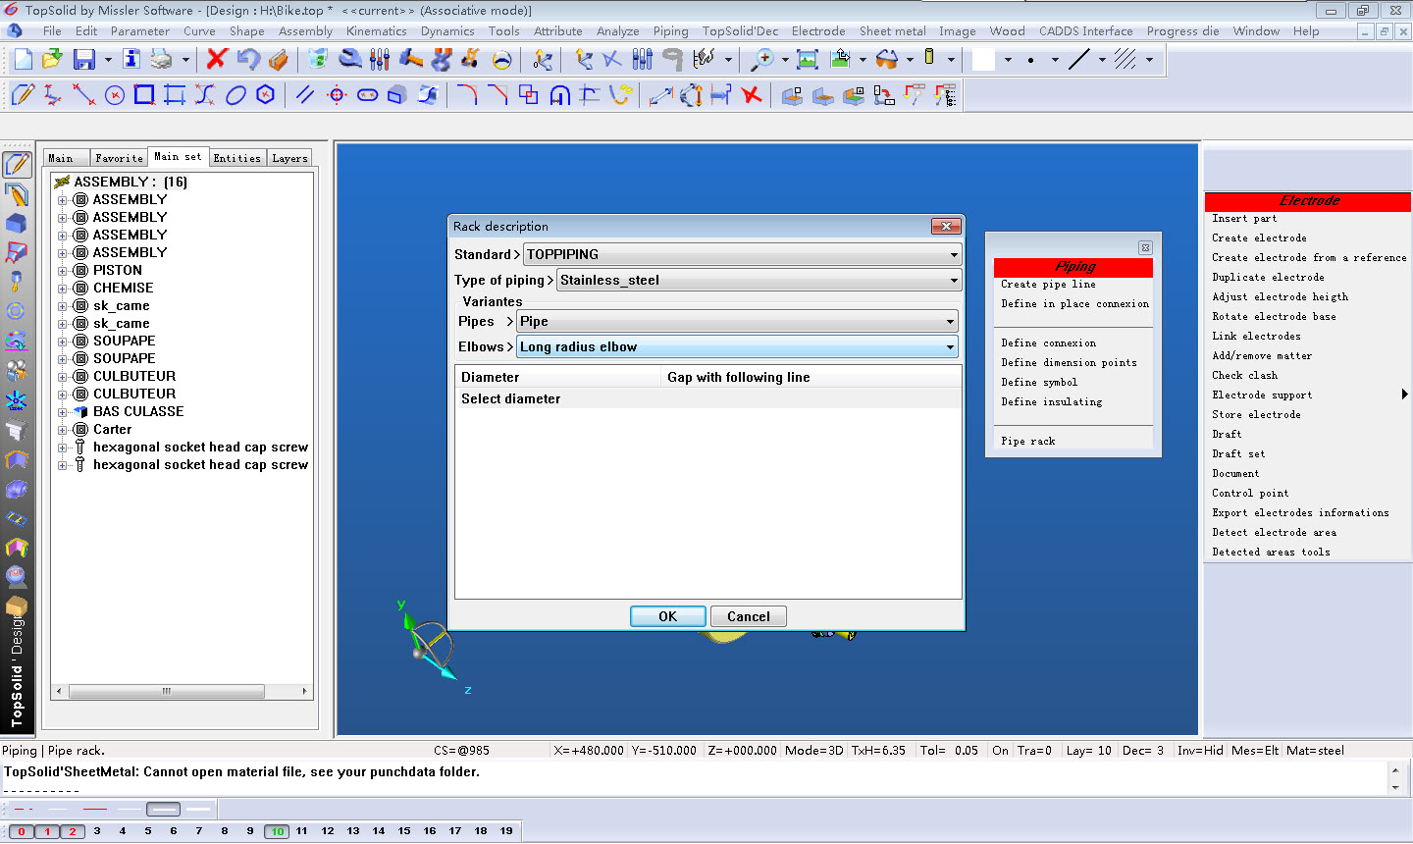This screenshot has height=844, width=1413.
Task: Click the line style swatch in toolbar
Action: click(x=1079, y=60)
